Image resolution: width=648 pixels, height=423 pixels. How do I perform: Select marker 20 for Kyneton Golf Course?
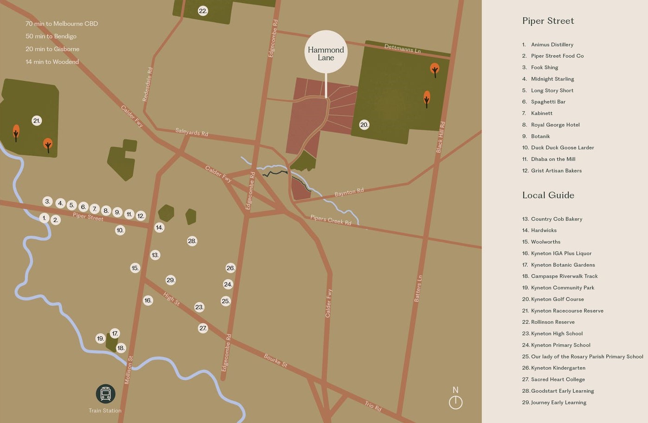pyautogui.click(x=364, y=124)
